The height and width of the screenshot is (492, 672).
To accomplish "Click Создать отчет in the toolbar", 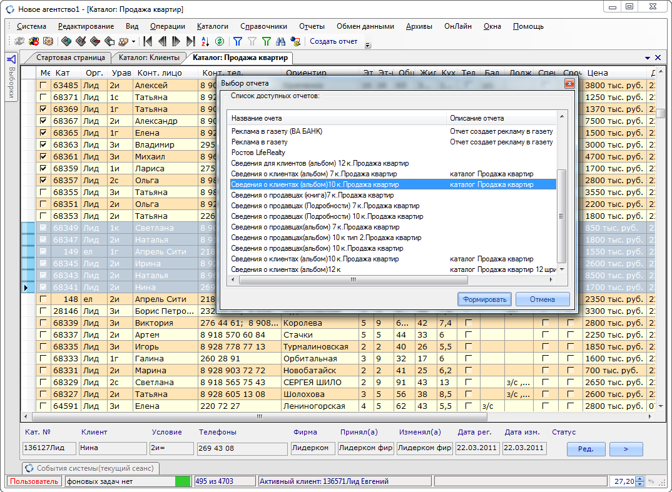I will click(x=333, y=41).
